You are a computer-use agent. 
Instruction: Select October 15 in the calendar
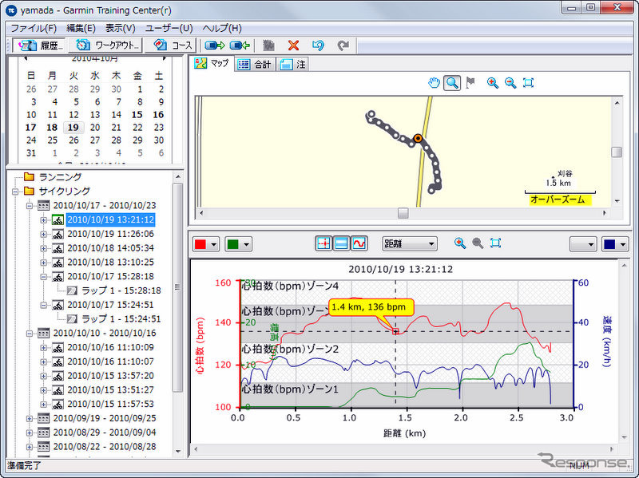coord(137,115)
